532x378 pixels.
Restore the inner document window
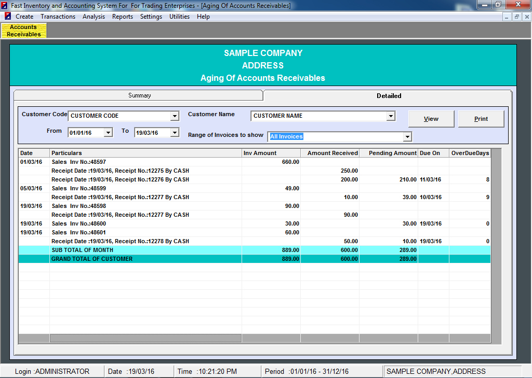point(516,17)
